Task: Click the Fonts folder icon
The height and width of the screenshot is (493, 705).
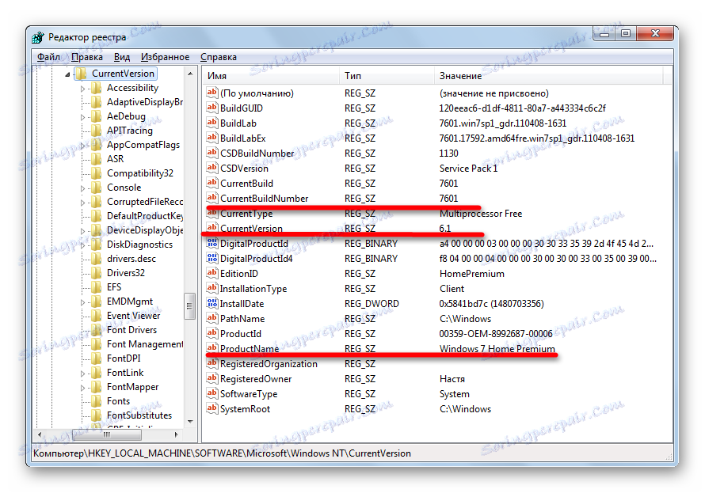Action: tap(96, 401)
